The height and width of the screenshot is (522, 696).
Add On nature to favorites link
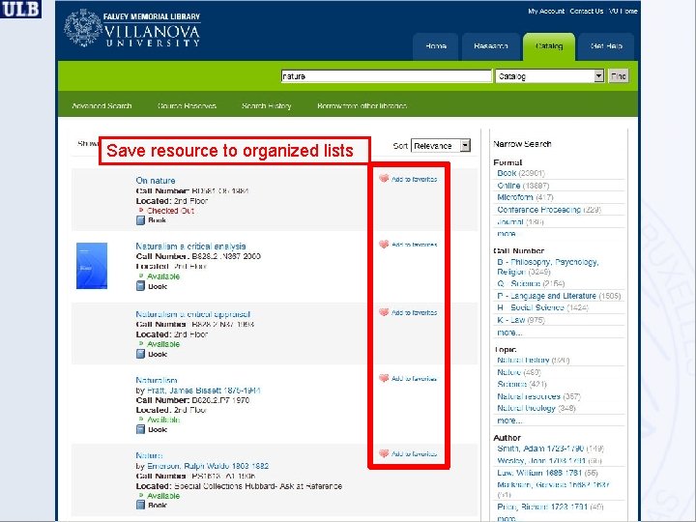tap(414, 179)
